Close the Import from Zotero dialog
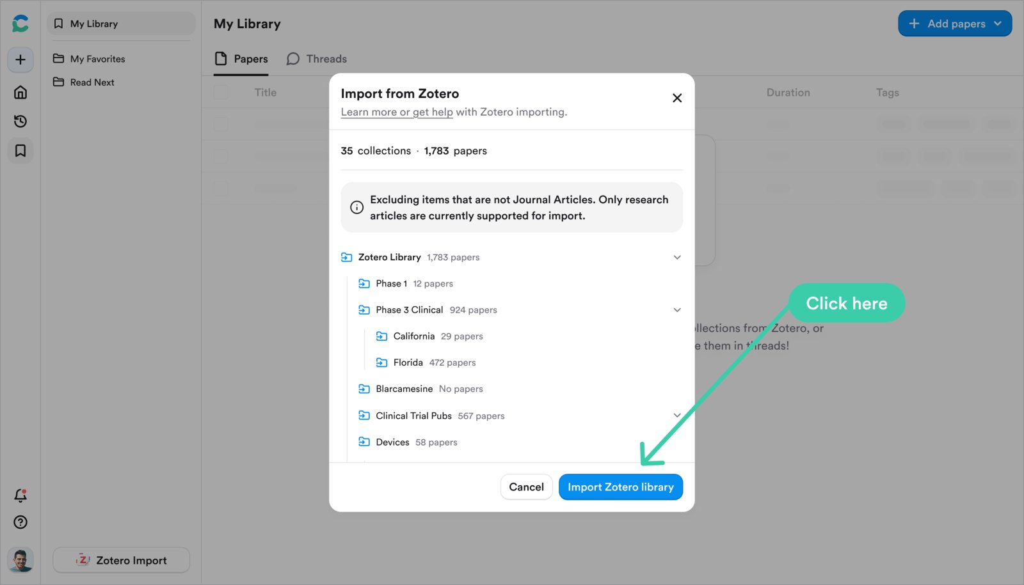Viewport: 1024px width, 585px height. 677,98
